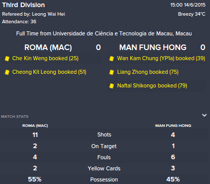Click referee name Leong Wai Hei
Screen dimensions: 210x184
(49, 14)
